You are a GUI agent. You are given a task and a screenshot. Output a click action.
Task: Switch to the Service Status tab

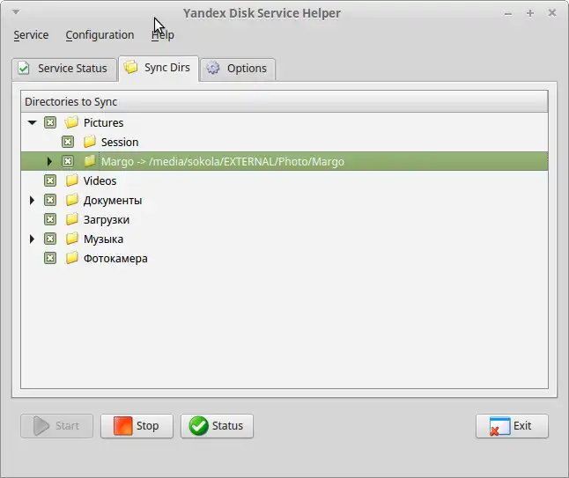64,69
